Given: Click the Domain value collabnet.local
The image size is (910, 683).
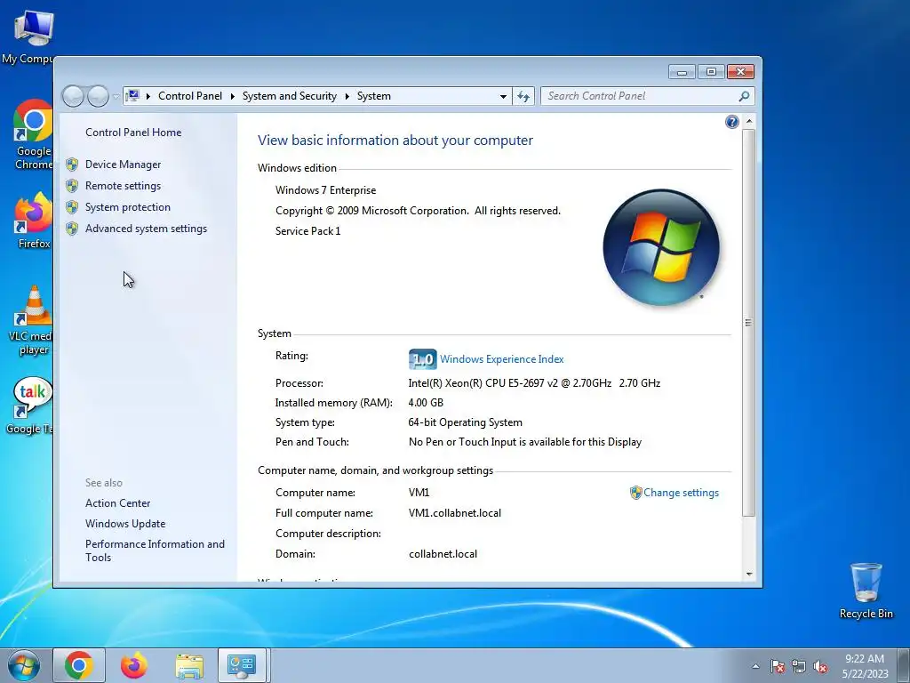Looking at the screenshot, I should (443, 554).
